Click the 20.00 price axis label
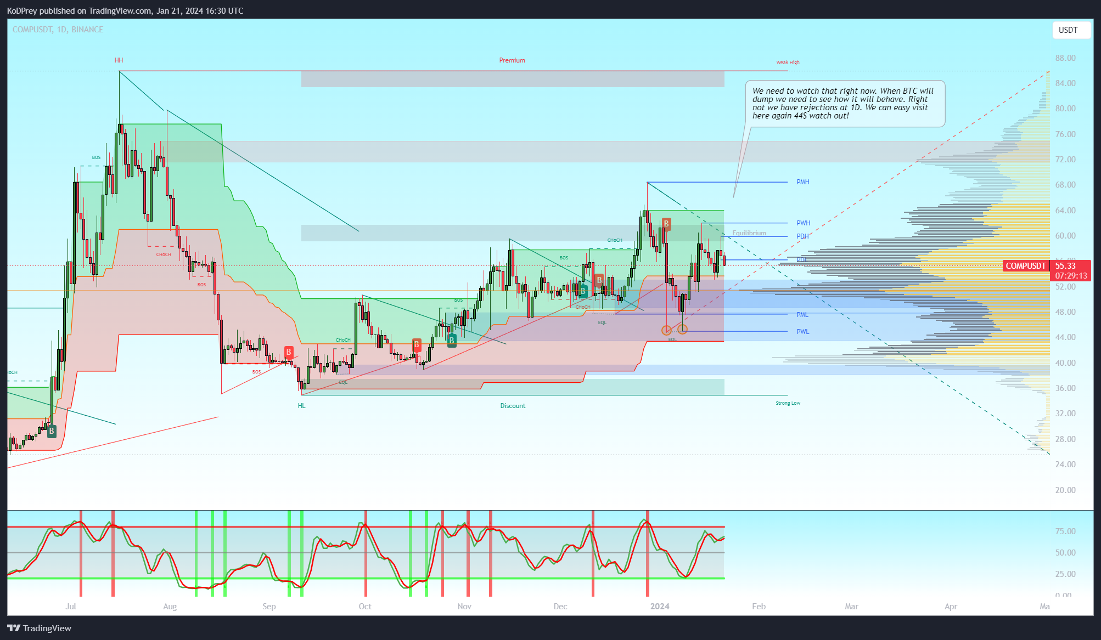The height and width of the screenshot is (640, 1101). pos(1065,490)
